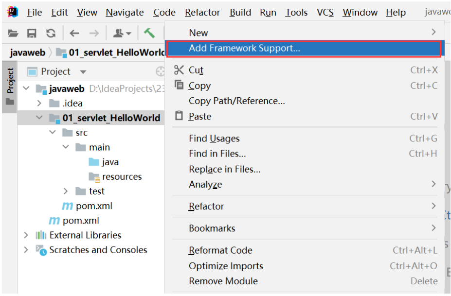Click the Save All floppy disk icon

tap(32, 34)
